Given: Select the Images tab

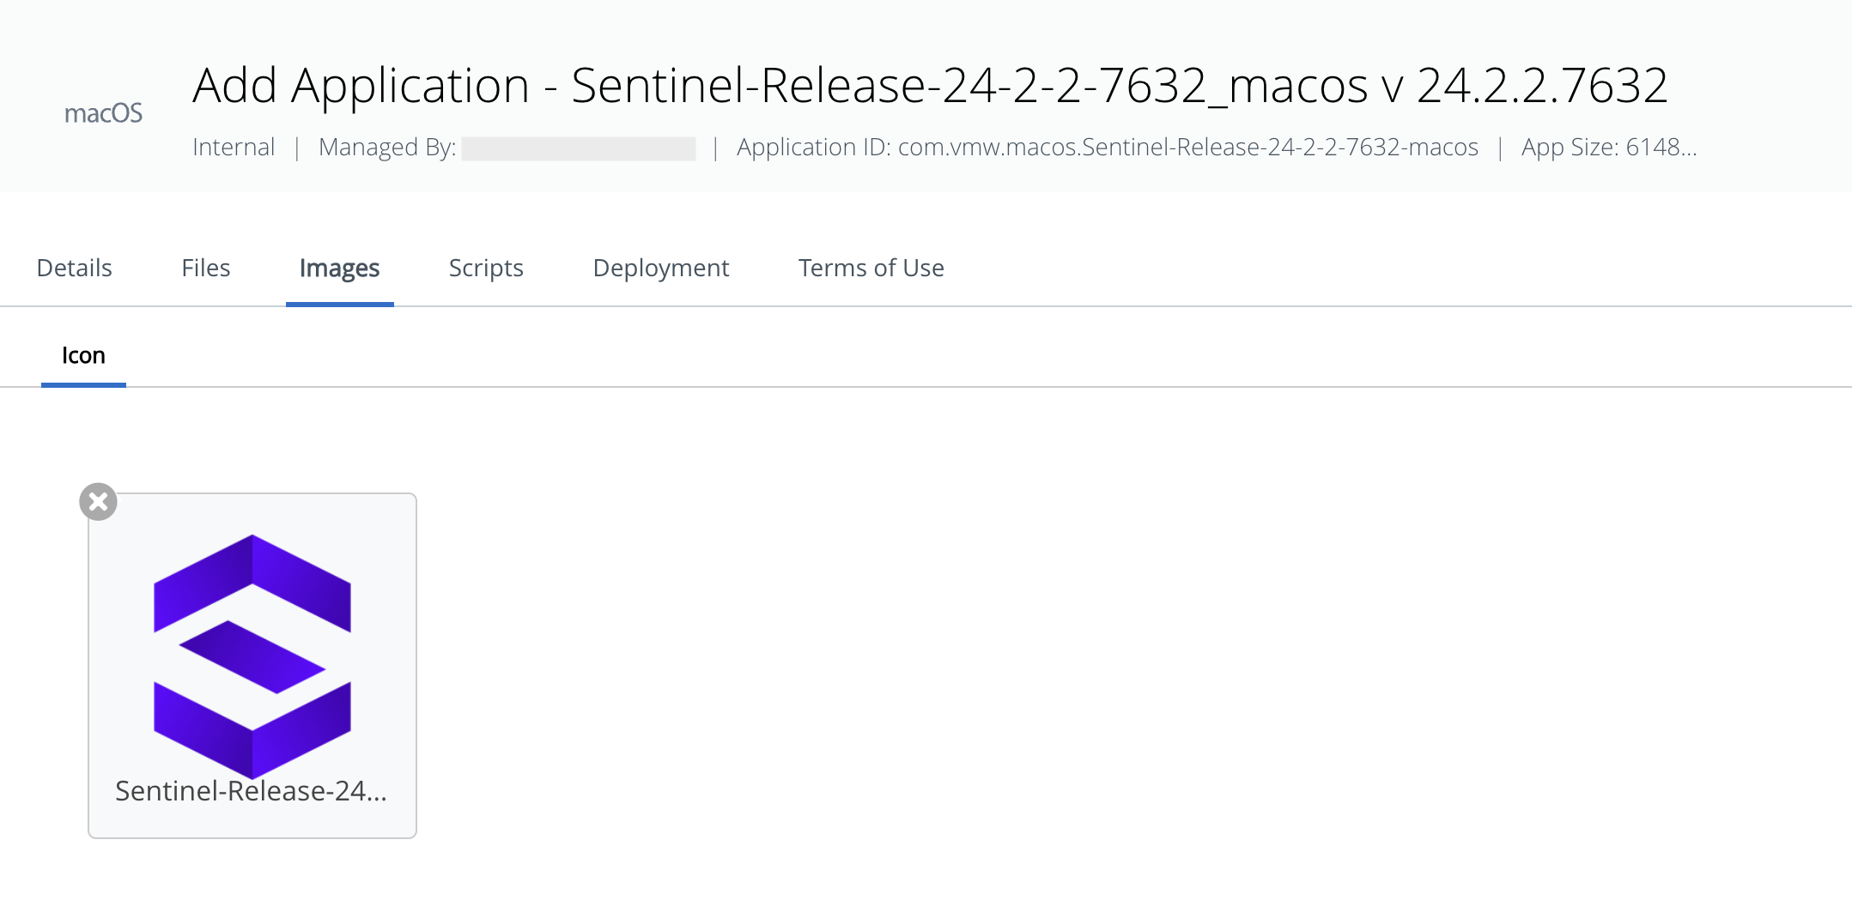Looking at the screenshot, I should click(339, 269).
